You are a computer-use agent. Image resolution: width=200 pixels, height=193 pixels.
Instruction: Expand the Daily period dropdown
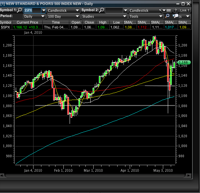coord(34,16)
